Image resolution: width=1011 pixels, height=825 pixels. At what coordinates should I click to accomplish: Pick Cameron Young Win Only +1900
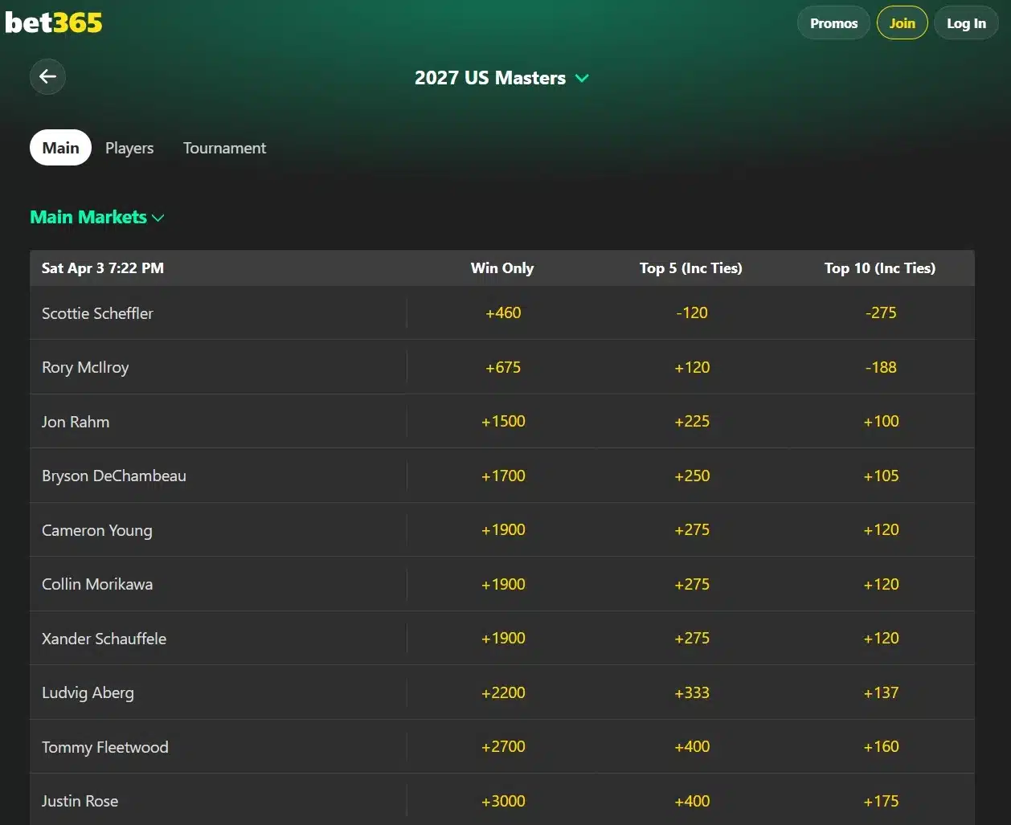(503, 529)
